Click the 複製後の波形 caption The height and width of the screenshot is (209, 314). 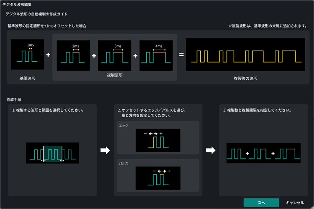[x=245, y=78]
